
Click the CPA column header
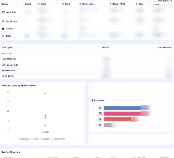(x=141, y=4)
